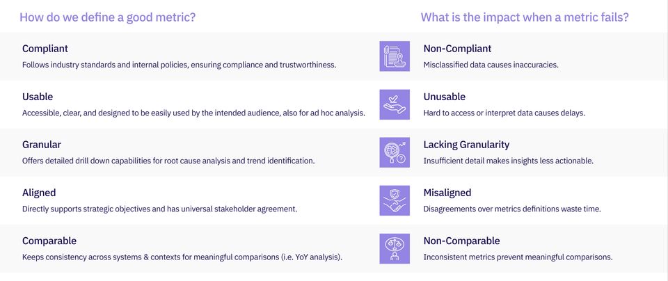
Task: Click the compliance document icon
Action: click(x=394, y=56)
